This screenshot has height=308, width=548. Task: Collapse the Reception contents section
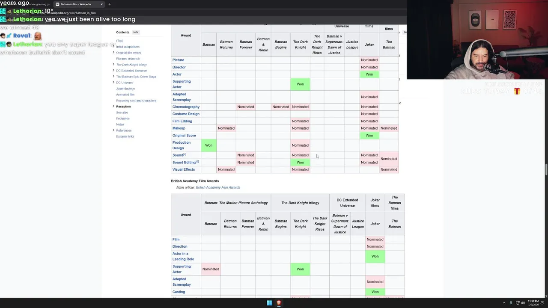113,107
